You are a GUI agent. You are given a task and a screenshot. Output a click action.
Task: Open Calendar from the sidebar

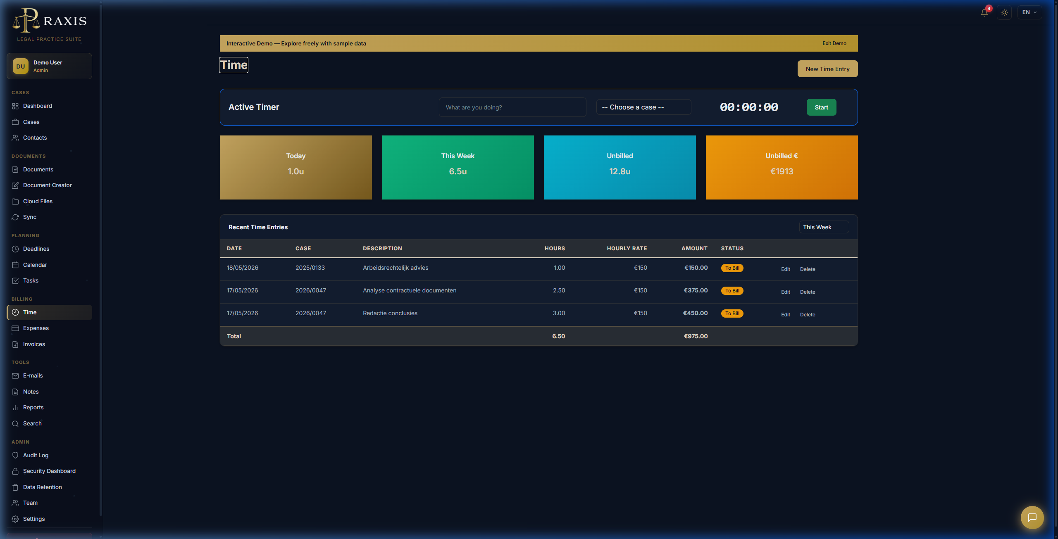[x=49, y=265]
